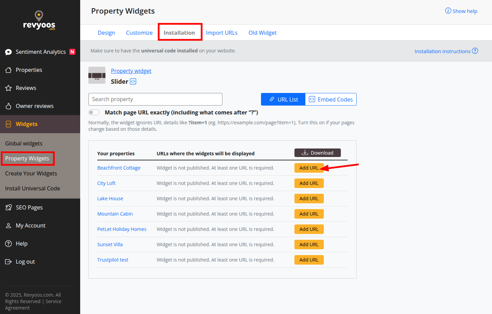Open Install Universal Code submenu item
This screenshot has height=314, width=492.
coord(32,188)
